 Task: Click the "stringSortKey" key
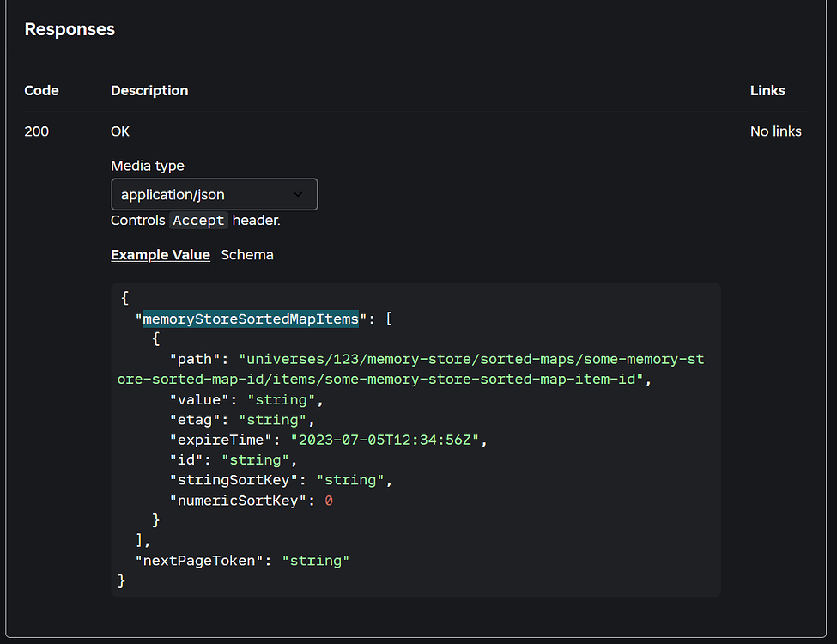click(234, 480)
